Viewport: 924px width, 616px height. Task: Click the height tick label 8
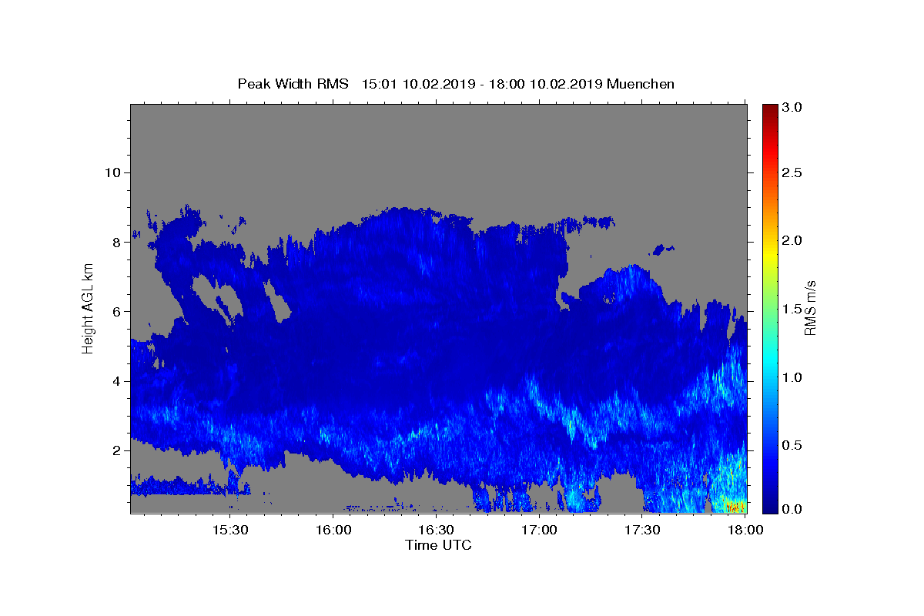(117, 242)
